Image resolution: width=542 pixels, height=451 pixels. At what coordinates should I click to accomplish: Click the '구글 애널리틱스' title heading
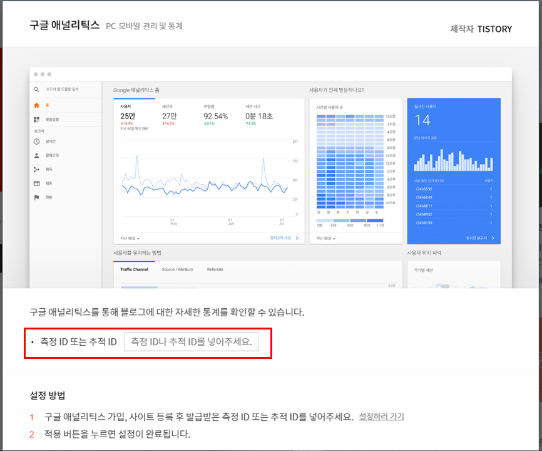[64, 25]
